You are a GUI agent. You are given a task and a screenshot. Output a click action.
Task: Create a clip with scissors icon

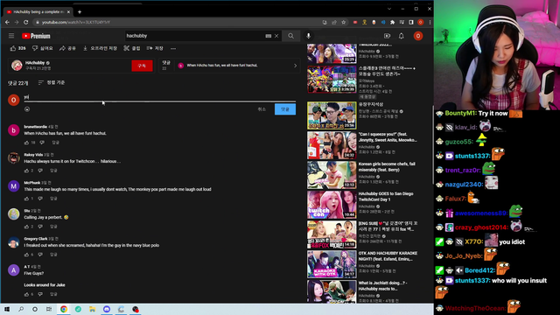(x=132, y=48)
